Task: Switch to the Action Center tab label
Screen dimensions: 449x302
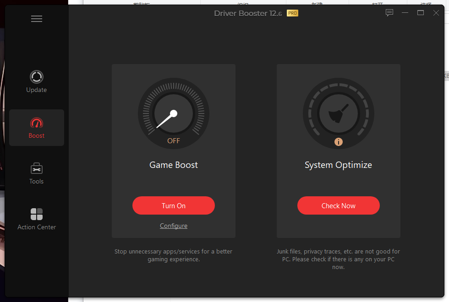Action: pos(37,227)
